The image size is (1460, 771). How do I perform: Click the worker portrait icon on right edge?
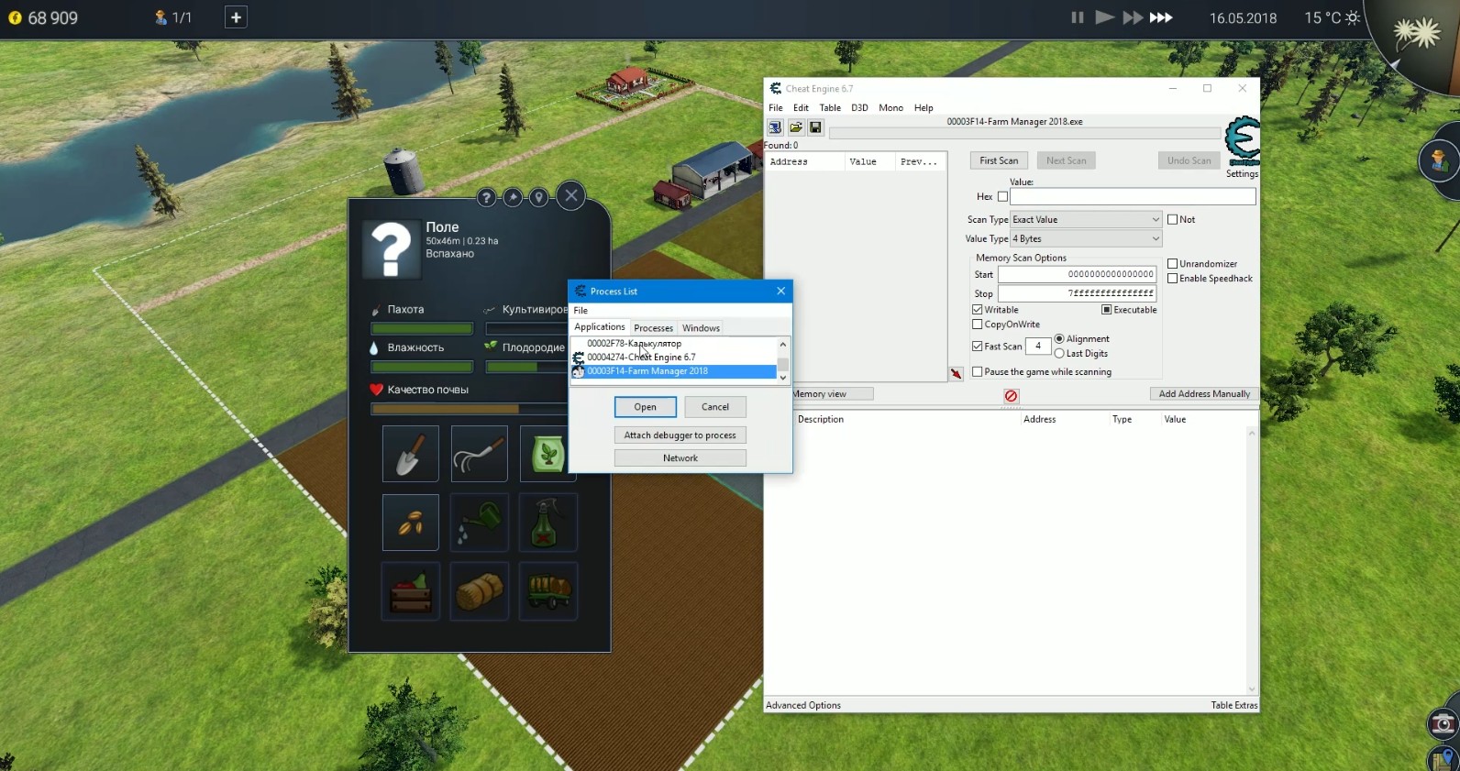[1439, 161]
